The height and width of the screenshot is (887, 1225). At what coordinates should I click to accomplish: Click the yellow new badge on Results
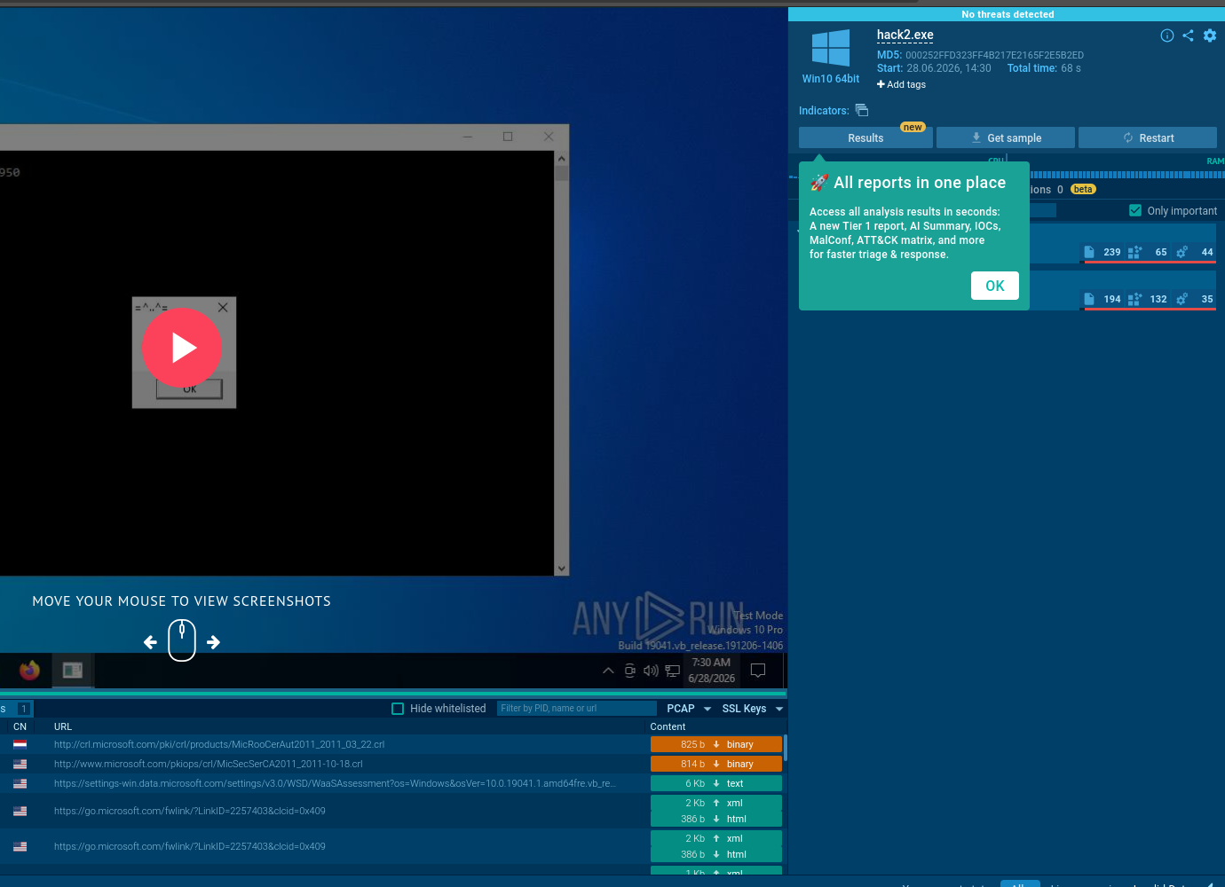tap(913, 127)
